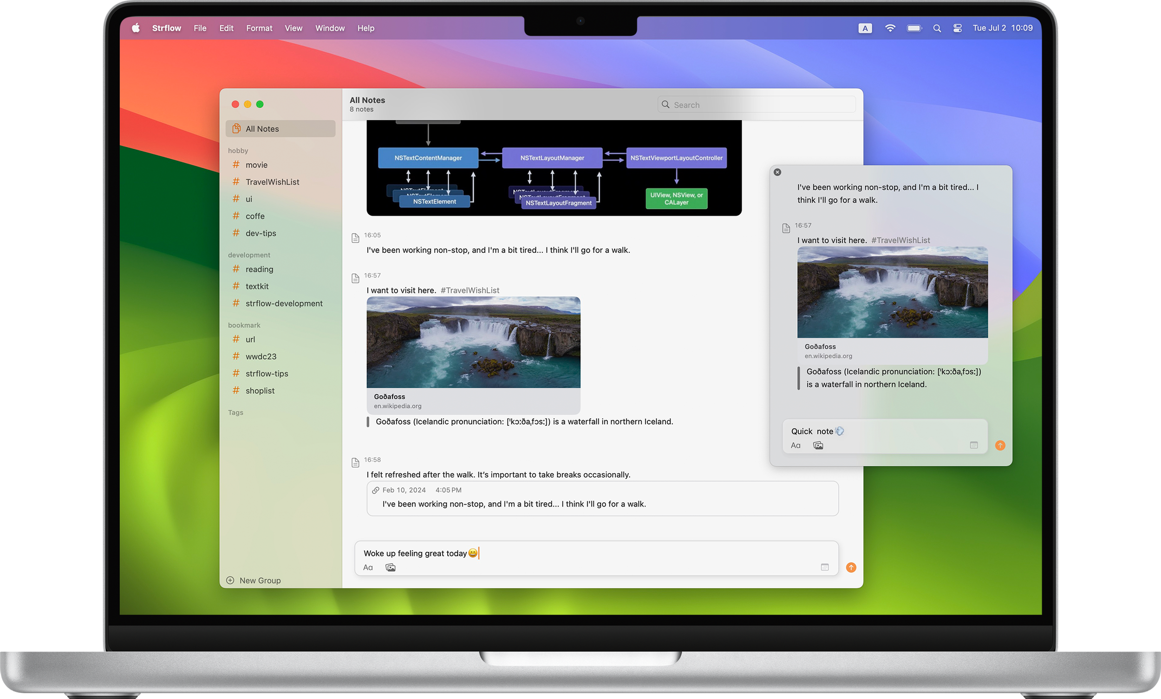Screen dimensions: 1161x699
Task: Open the quoted note from Feb 10, 2024
Action: (603, 499)
